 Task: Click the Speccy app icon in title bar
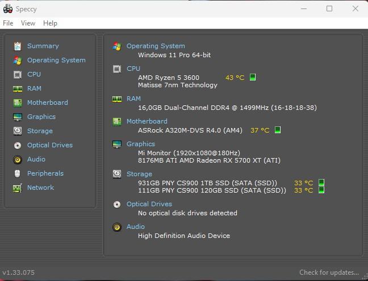click(8, 9)
